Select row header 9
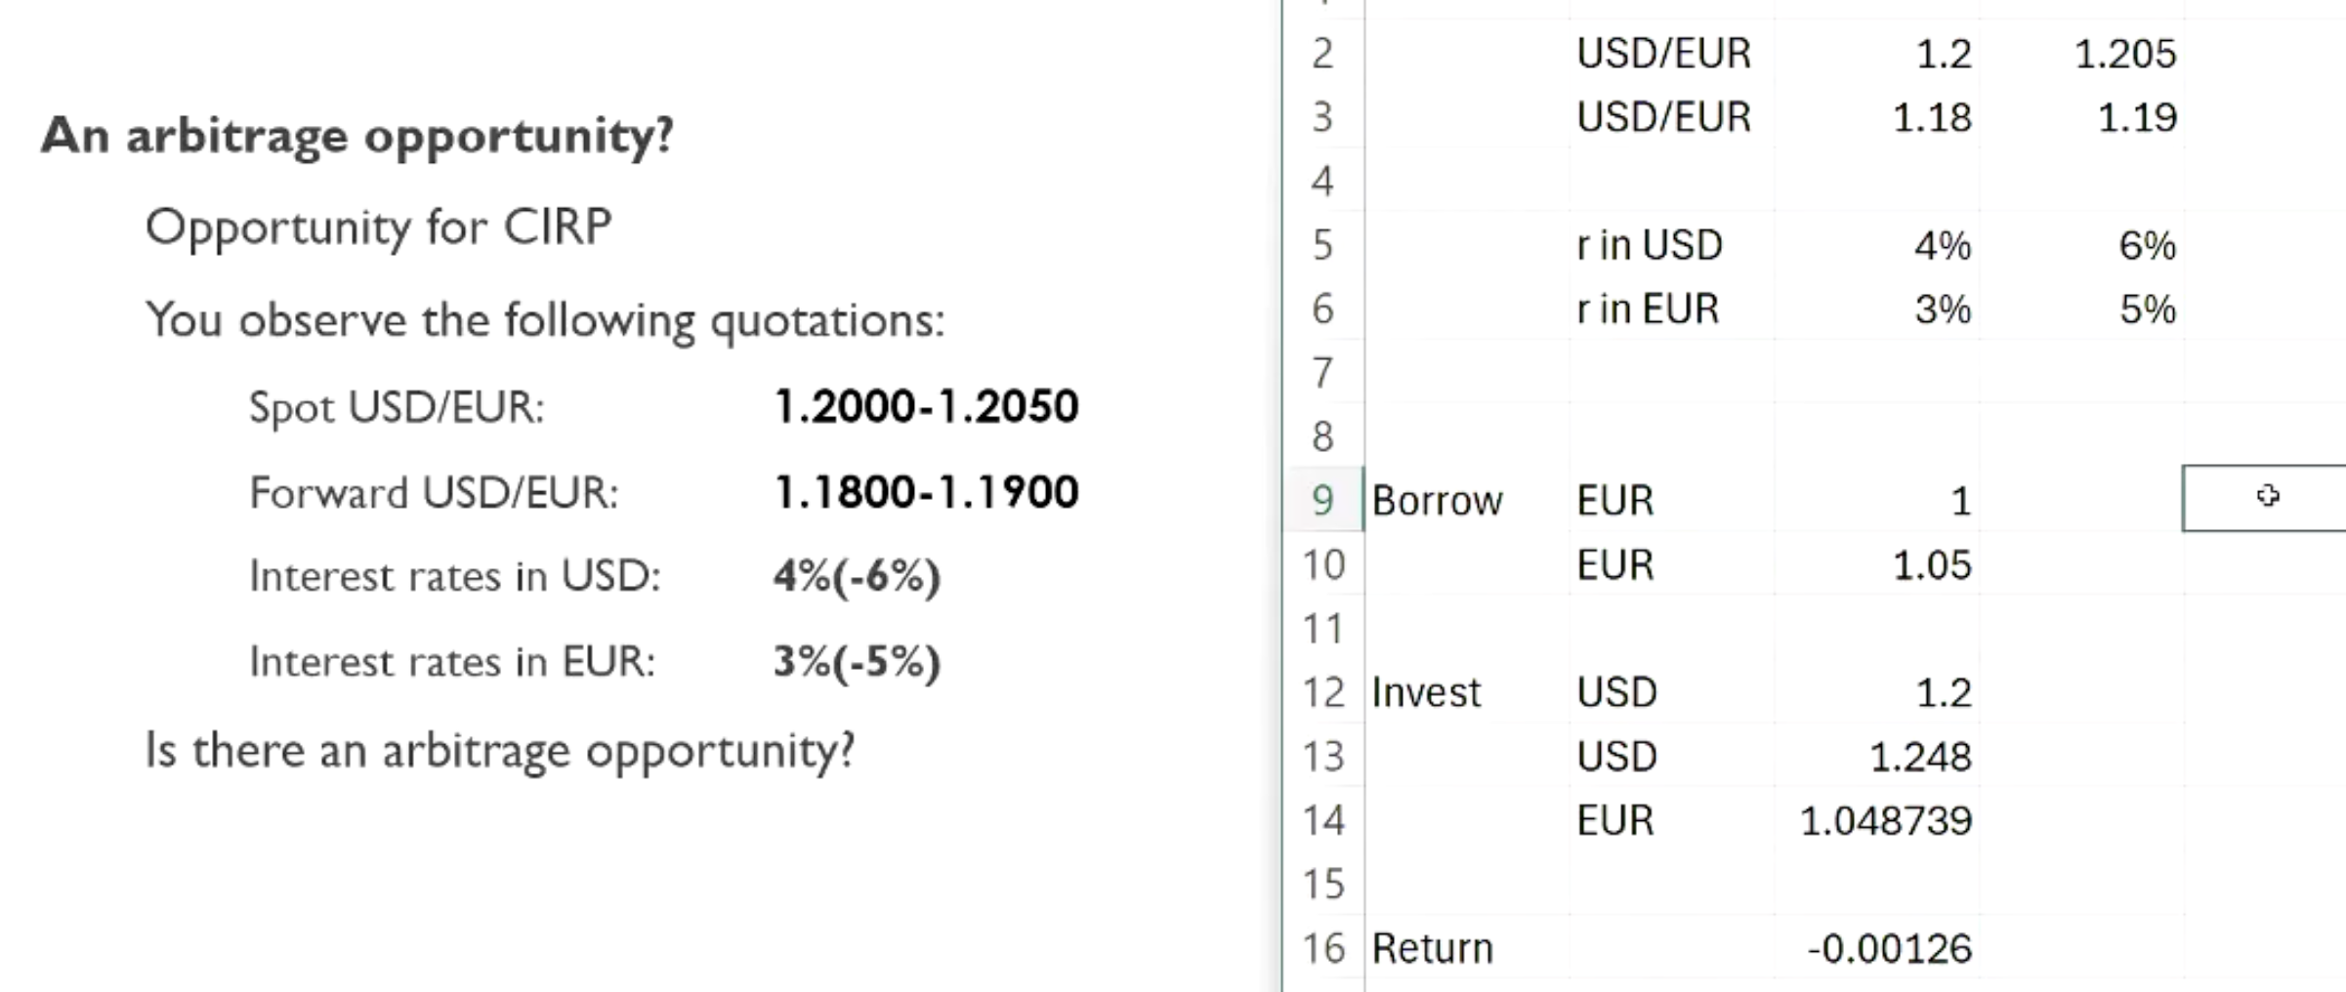This screenshot has width=2346, height=992. (1322, 500)
